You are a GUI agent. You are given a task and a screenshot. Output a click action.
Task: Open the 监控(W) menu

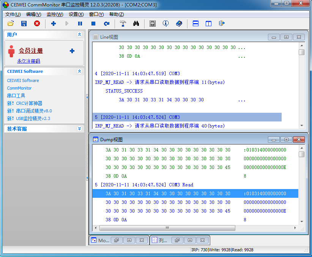55,14
